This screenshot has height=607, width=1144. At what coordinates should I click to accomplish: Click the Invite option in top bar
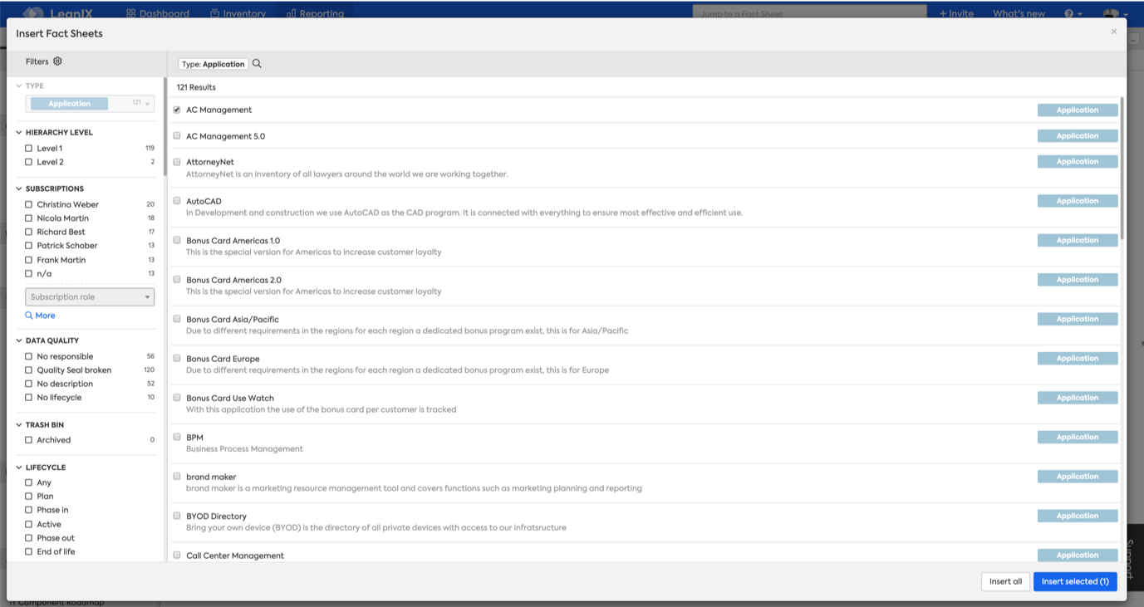[x=955, y=13]
